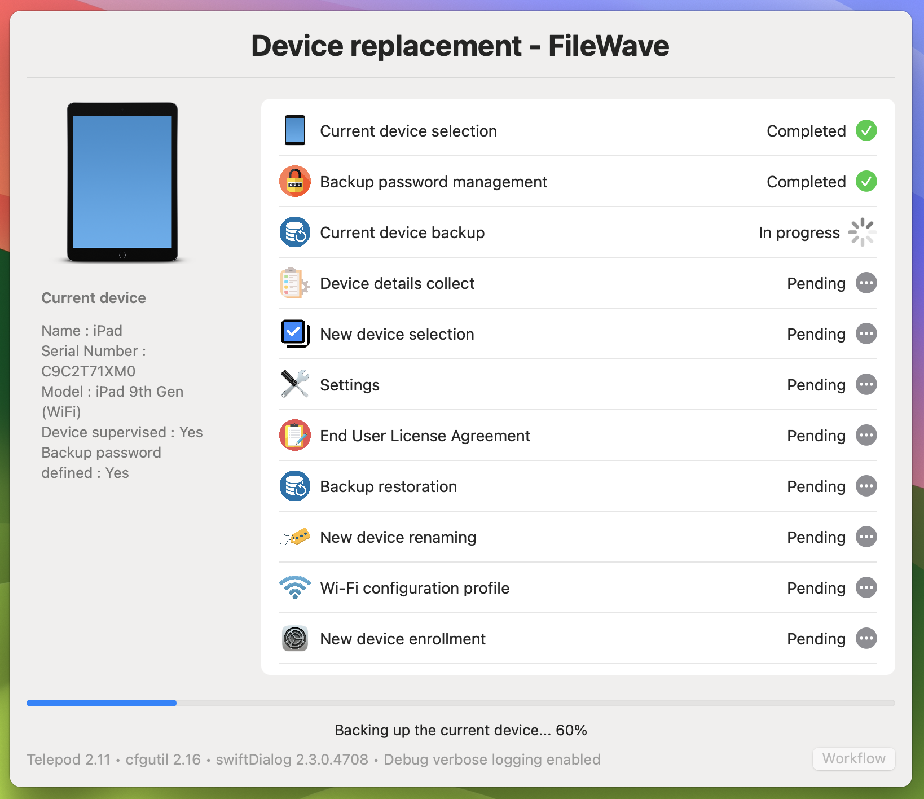
Task: Click green checkmark for Current device selection
Action: (866, 130)
